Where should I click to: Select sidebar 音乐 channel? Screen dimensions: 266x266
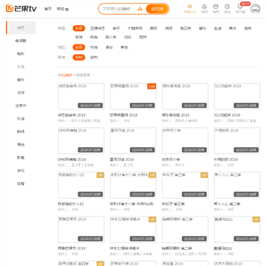pos(21,80)
